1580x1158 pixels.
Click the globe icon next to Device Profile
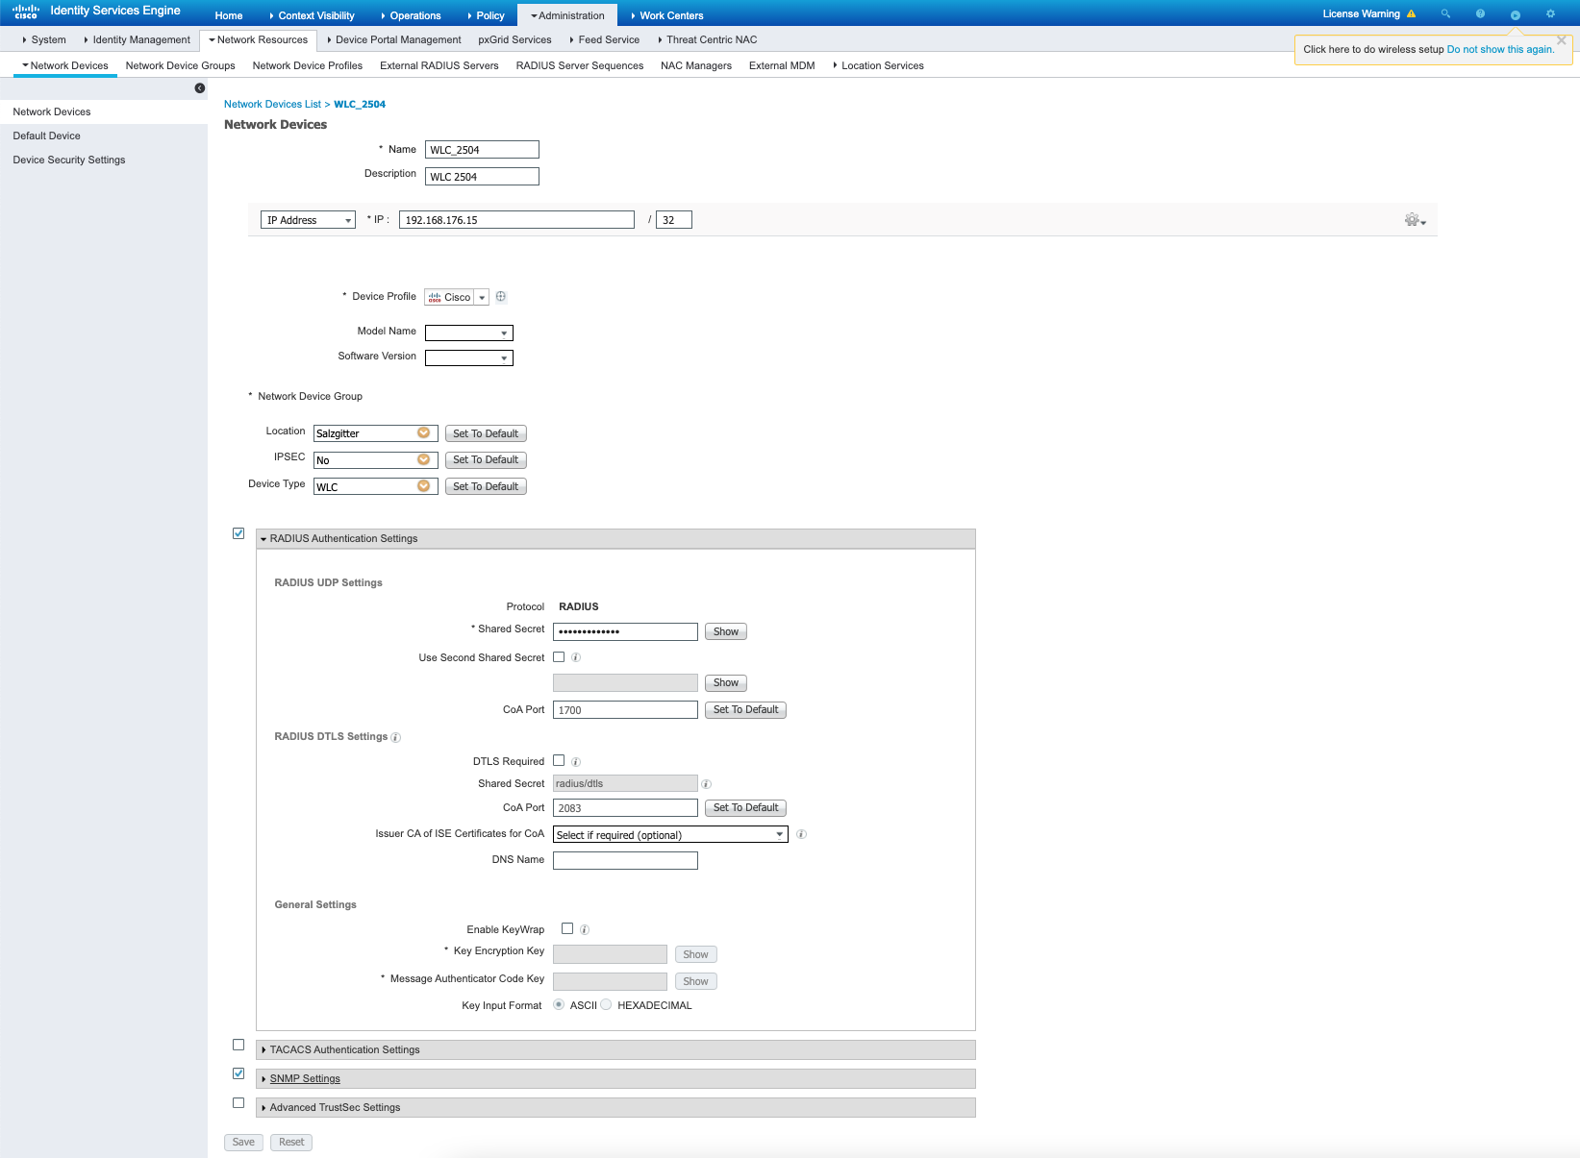click(501, 297)
